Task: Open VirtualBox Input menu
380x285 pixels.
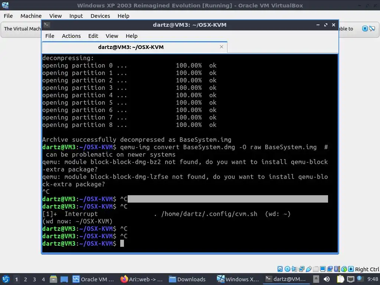Action: click(76, 16)
